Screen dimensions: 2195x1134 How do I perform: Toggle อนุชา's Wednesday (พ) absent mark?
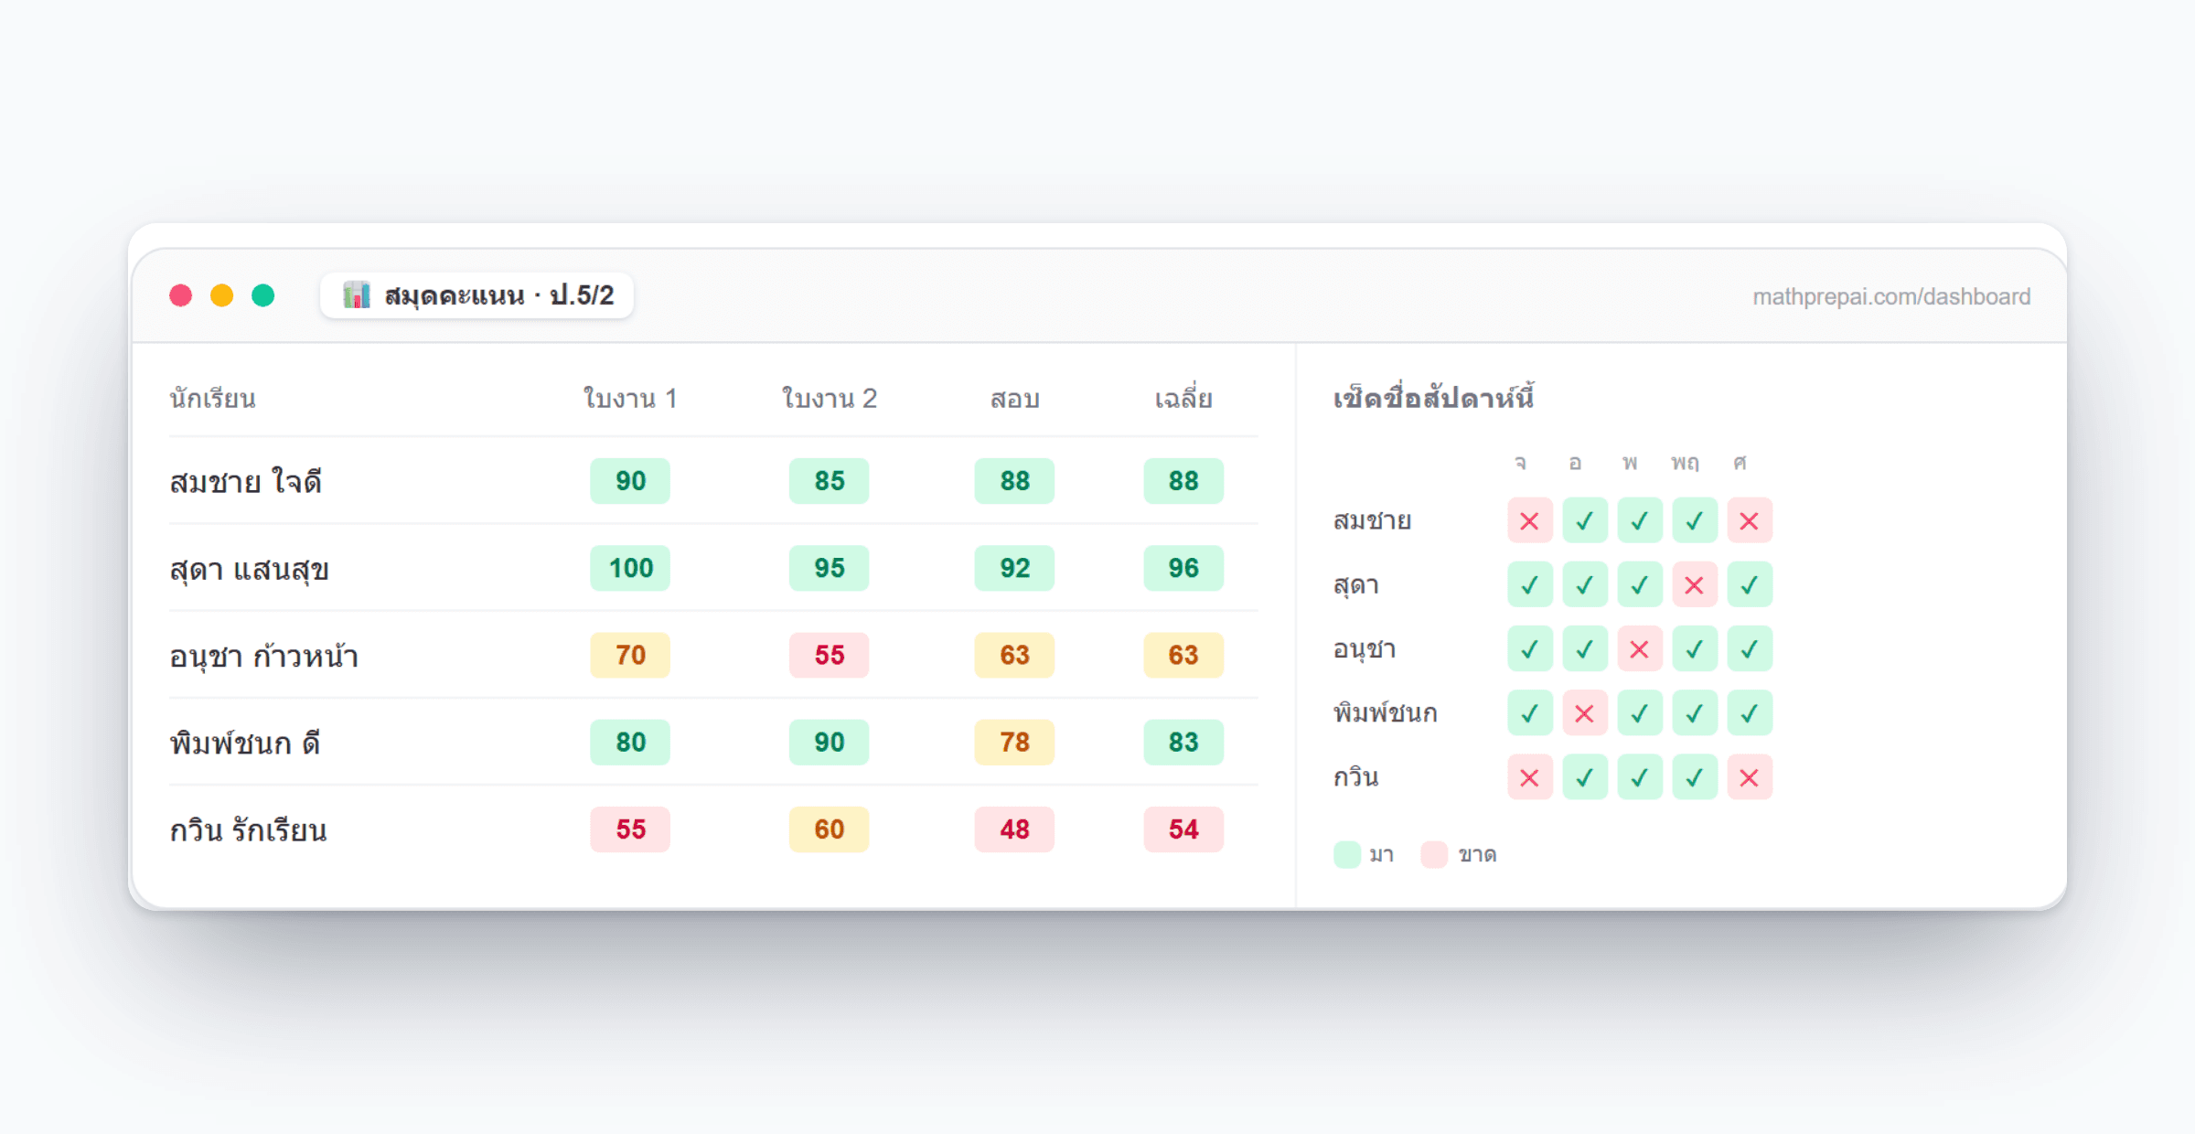point(1639,648)
